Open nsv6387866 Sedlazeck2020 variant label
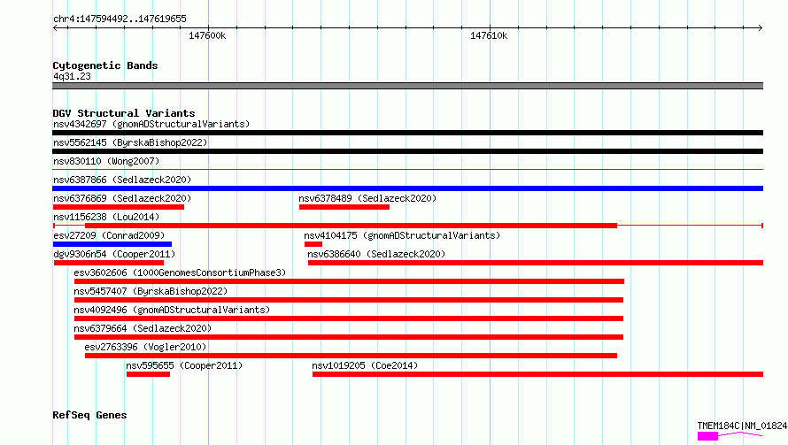The height and width of the screenshot is (445, 788). (x=122, y=180)
